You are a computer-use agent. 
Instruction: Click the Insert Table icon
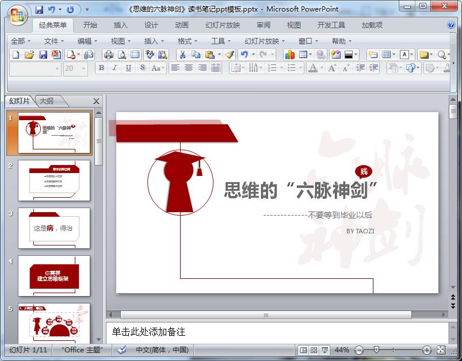pyautogui.click(x=303, y=55)
